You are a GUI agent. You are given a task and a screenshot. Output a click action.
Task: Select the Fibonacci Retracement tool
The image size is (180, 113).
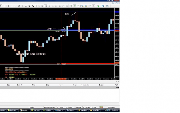click(22, 6)
